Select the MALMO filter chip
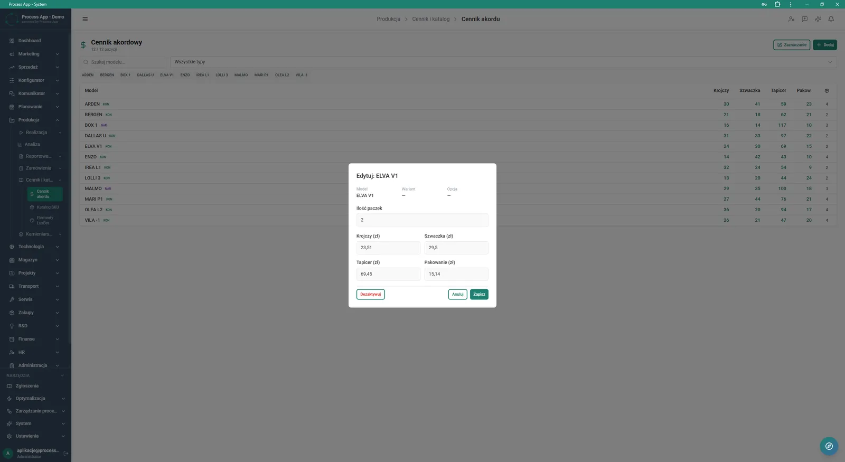Screen dimensions: 845x462 [x=241, y=75]
